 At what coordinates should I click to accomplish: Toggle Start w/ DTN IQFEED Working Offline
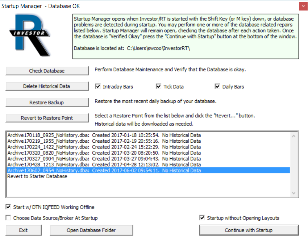click(x=8, y=207)
